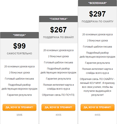This screenshot has width=117, height=124.
Task: Click the orange buy button under the $297 plan
Action: point(97,107)
